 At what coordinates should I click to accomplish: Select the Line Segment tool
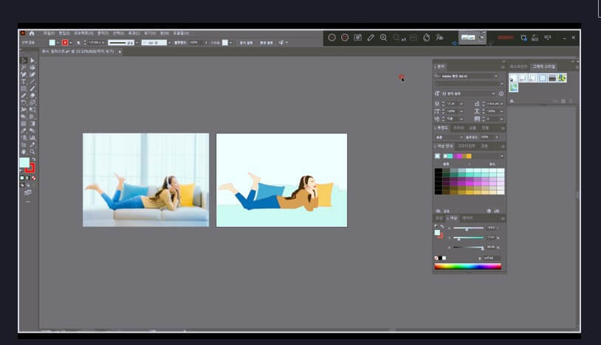32,82
